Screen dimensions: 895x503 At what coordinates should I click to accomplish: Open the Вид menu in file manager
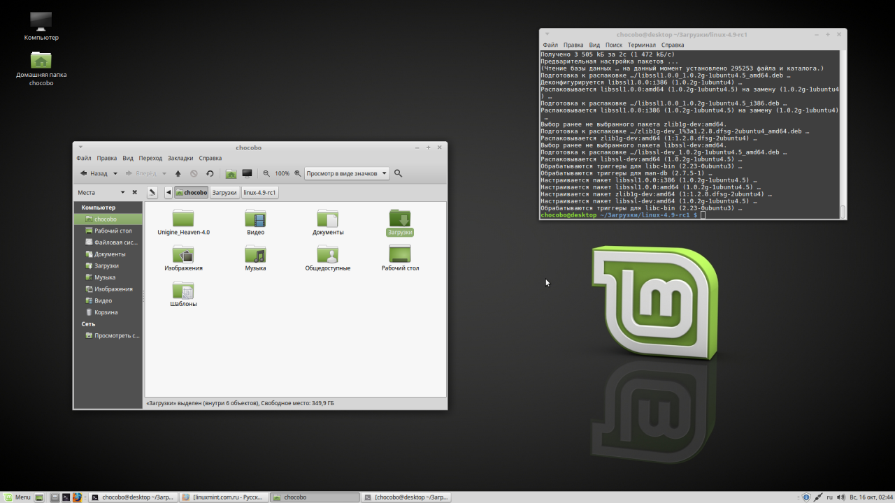coord(128,158)
